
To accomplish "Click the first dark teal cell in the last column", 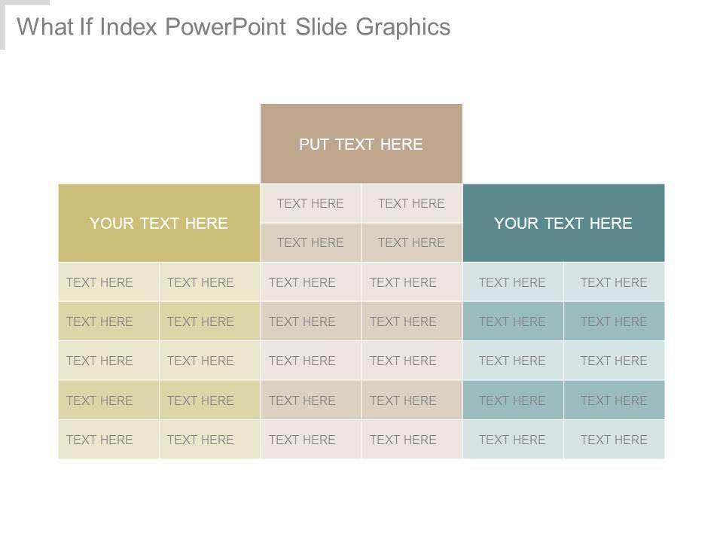I will click(614, 321).
